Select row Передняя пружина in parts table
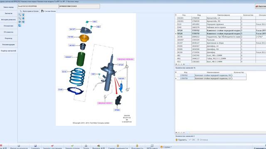This screenshot has height=149, width=266. coord(221,24)
